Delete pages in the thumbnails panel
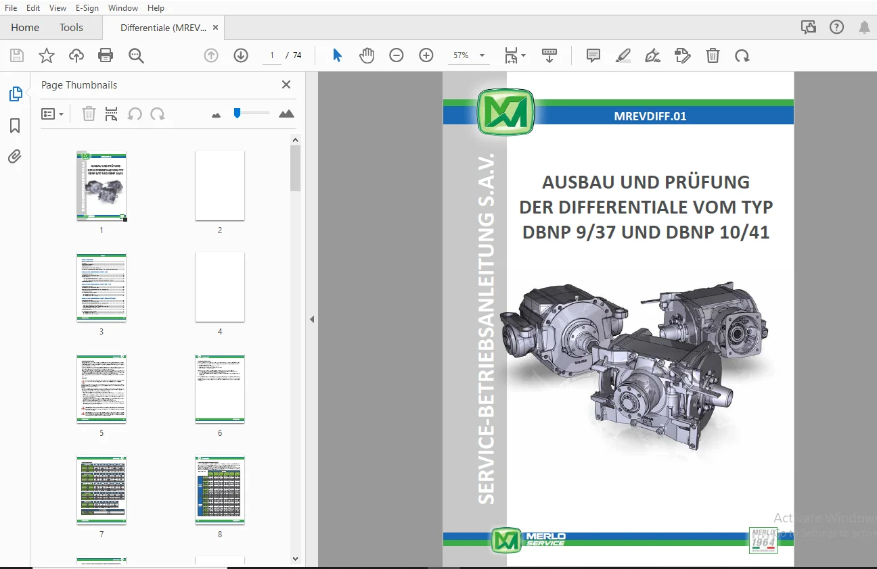Screen dimensions: 877x569 pyautogui.click(x=89, y=114)
